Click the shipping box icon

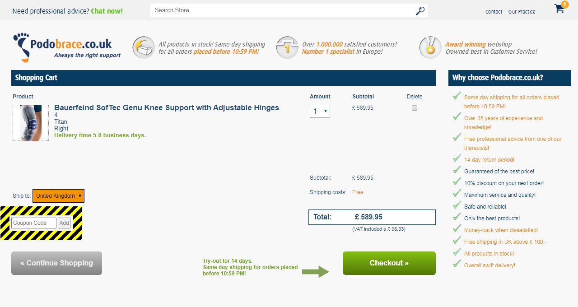click(x=143, y=47)
